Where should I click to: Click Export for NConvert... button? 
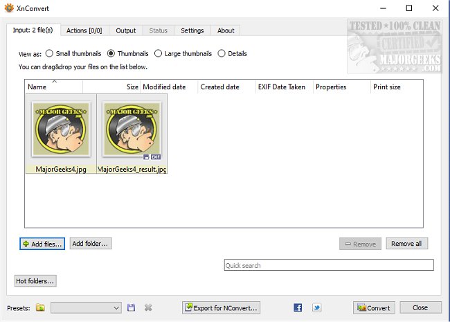(221, 307)
